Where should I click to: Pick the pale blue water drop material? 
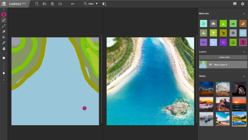213,42
